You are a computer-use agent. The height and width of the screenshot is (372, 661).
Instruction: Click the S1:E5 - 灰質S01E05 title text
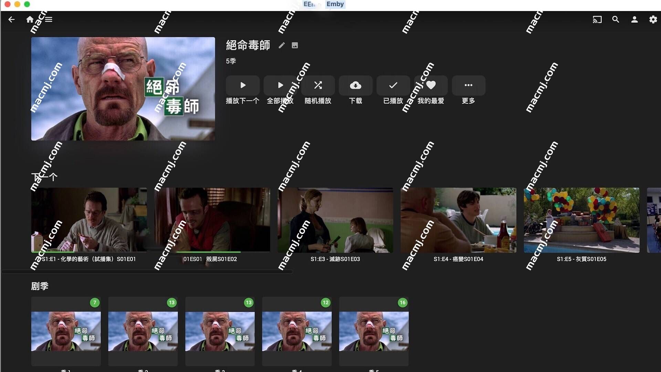pyautogui.click(x=582, y=259)
